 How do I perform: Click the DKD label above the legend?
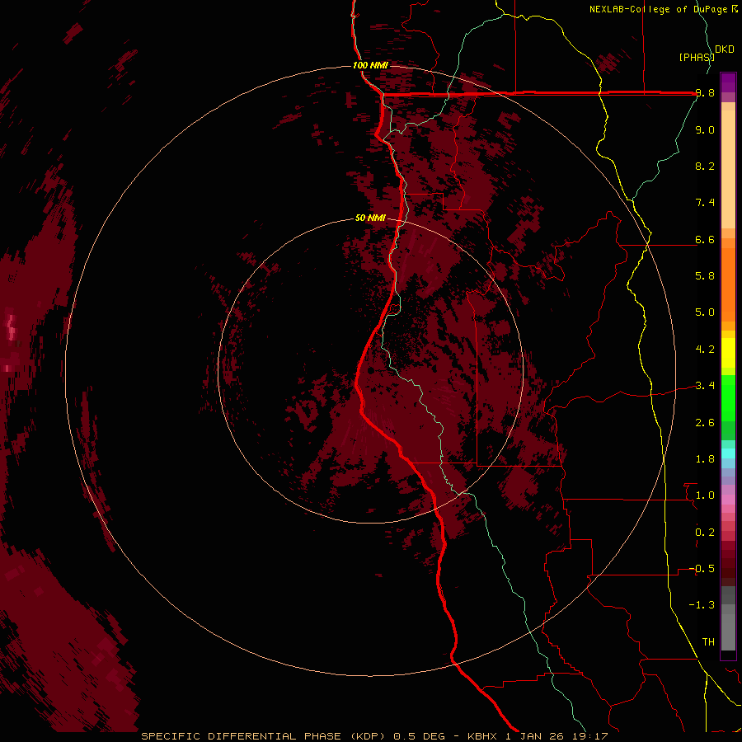(x=725, y=49)
